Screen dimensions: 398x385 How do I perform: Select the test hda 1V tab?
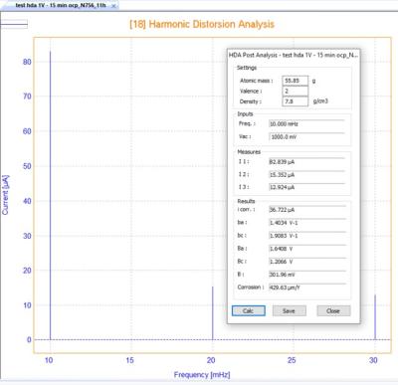pyautogui.click(x=61, y=5)
